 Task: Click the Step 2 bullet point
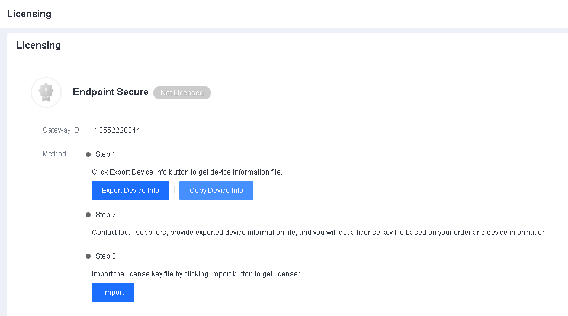[89, 215]
